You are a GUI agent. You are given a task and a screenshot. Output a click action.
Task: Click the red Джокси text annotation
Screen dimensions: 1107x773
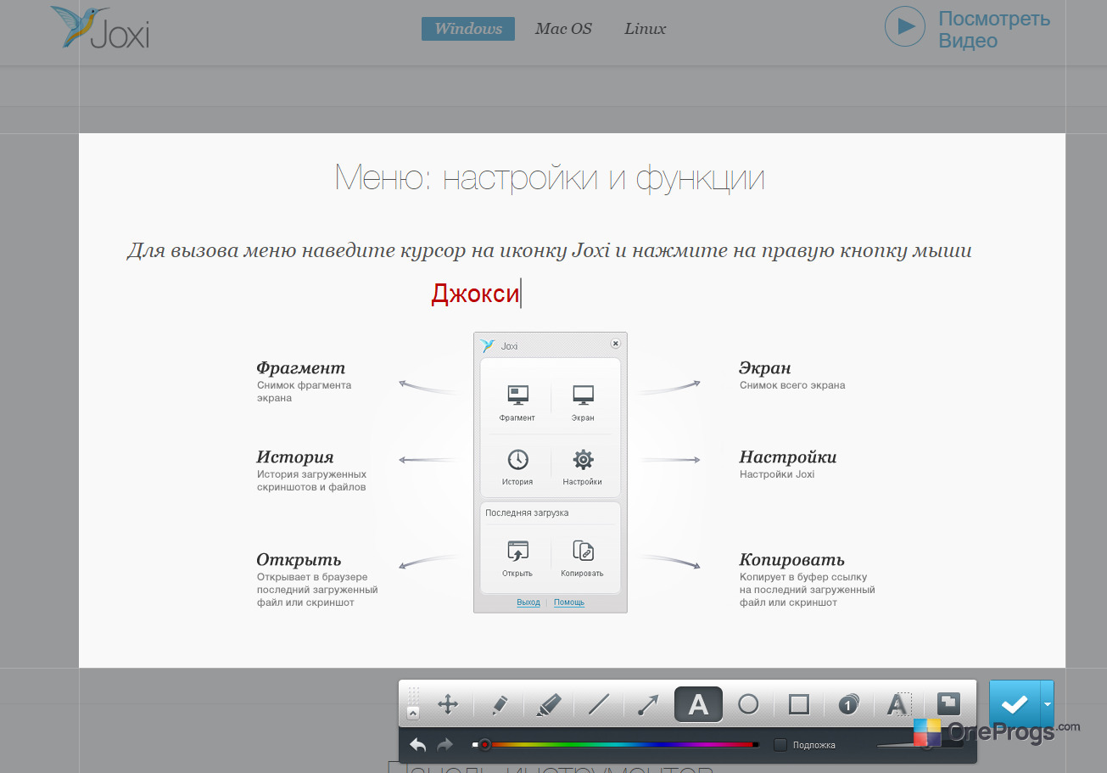click(x=475, y=294)
